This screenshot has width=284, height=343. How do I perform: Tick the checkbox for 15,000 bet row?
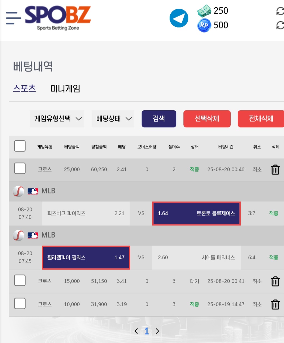pos(20,280)
